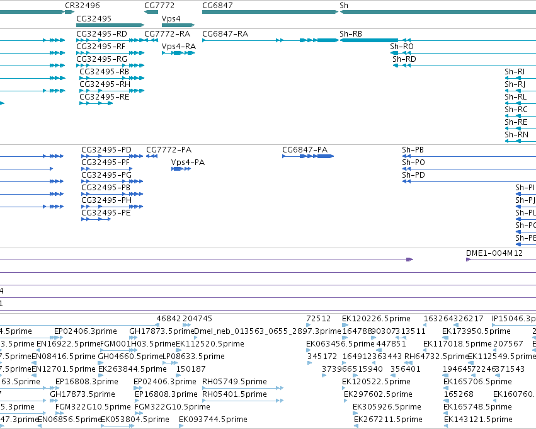Click the teal CG32495 gene bar
Screen dimensions: 536x429
[x=110, y=25]
